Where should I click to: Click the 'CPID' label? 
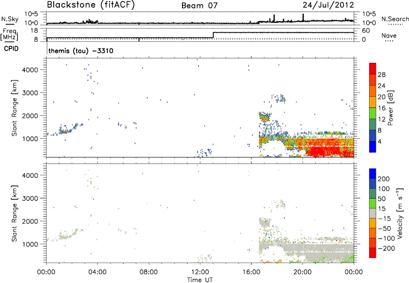pyautogui.click(x=11, y=49)
